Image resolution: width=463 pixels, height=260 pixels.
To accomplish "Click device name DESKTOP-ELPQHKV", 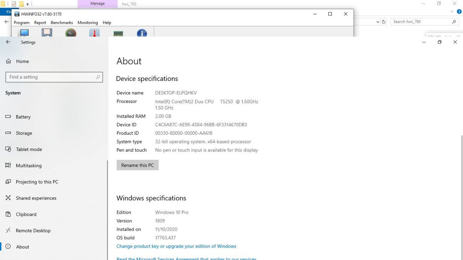I will pos(176,93).
